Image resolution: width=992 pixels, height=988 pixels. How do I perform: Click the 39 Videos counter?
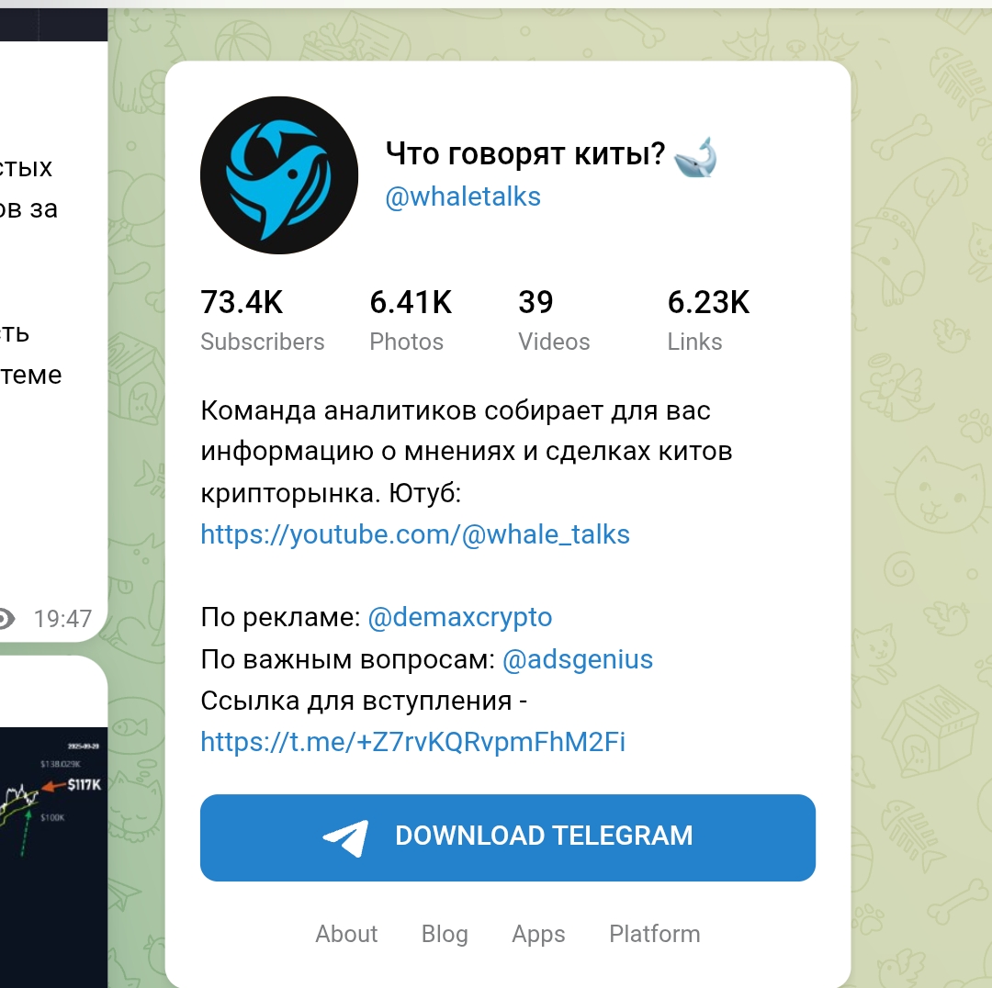tap(554, 320)
